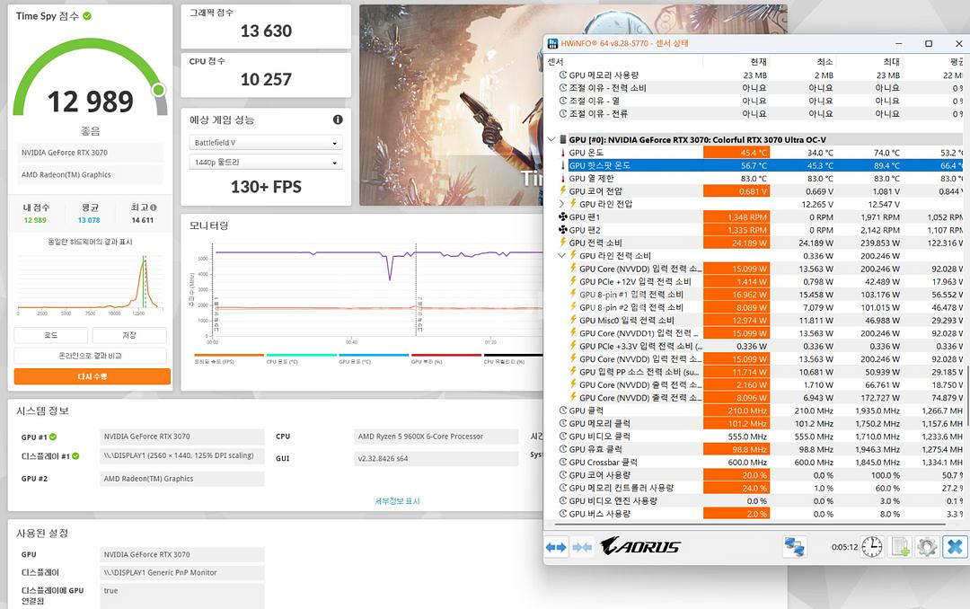Expand the GPU 라인 전압 subgroup
The height and width of the screenshot is (609, 970).
point(561,204)
